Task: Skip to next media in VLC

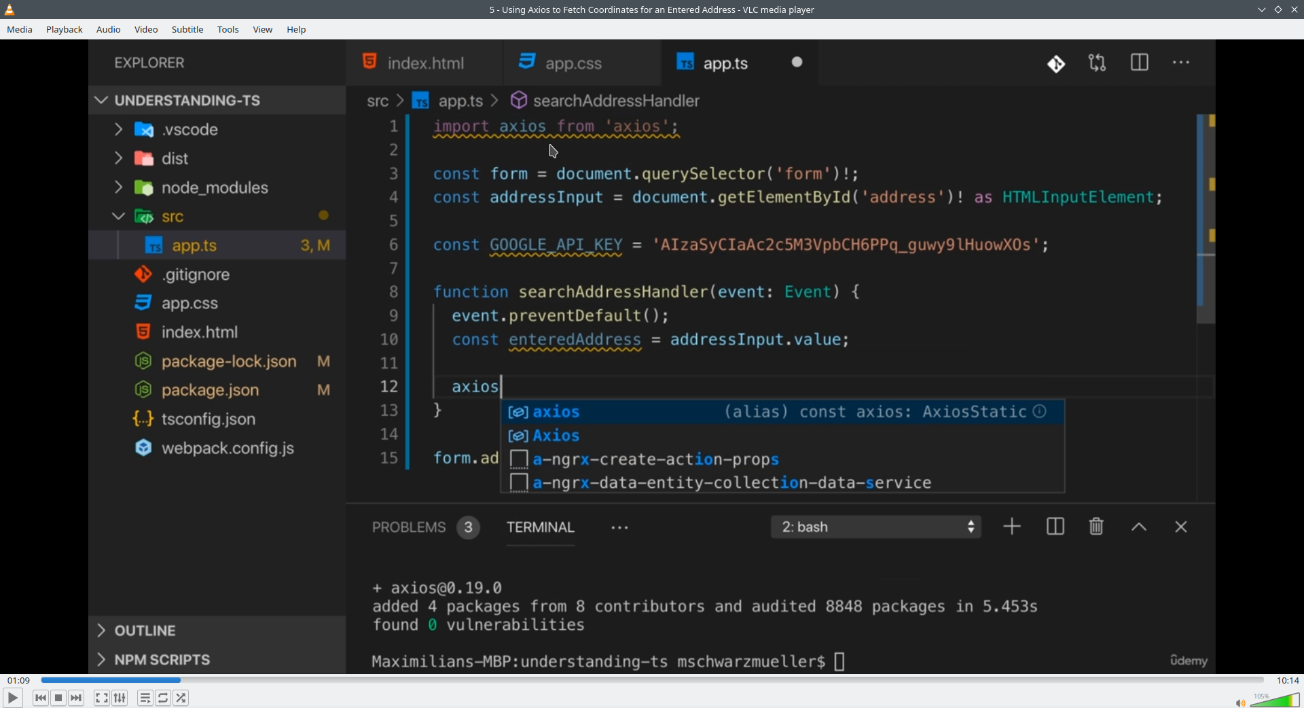Action: click(76, 698)
